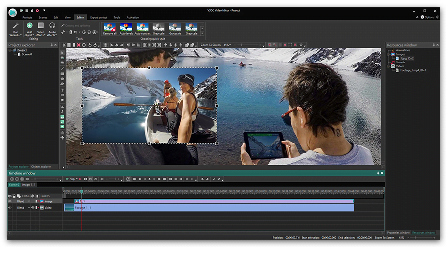The width and height of the screenshot is (447, 253).
Task: Toggle visibility of the Video layer
Action: tap(10, 208)
